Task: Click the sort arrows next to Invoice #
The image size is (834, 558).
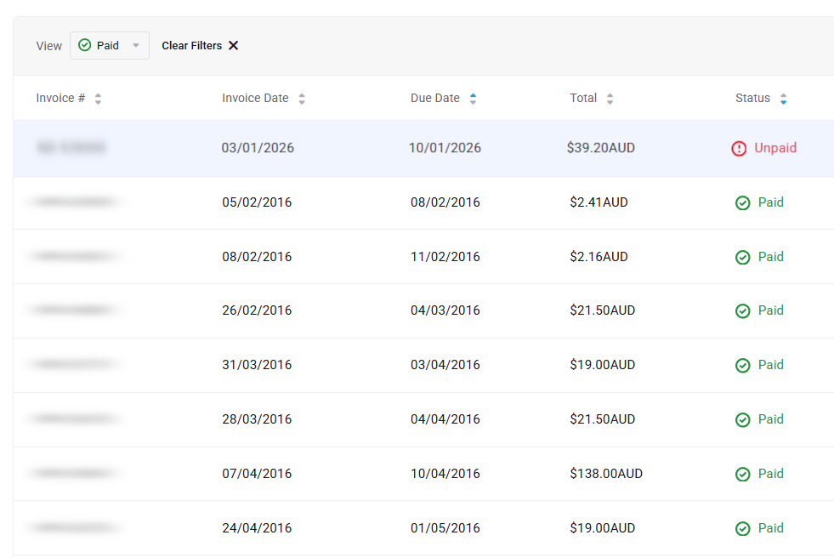Action: tap(98, 99)
